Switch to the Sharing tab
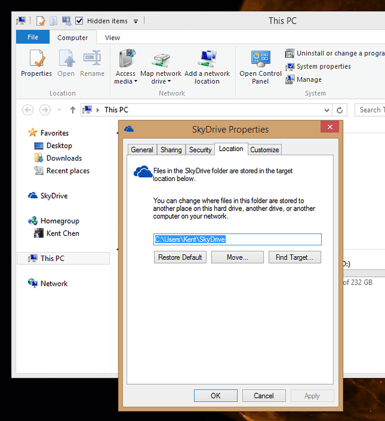This screenshot has width=385, height=421. pos(171,150)
